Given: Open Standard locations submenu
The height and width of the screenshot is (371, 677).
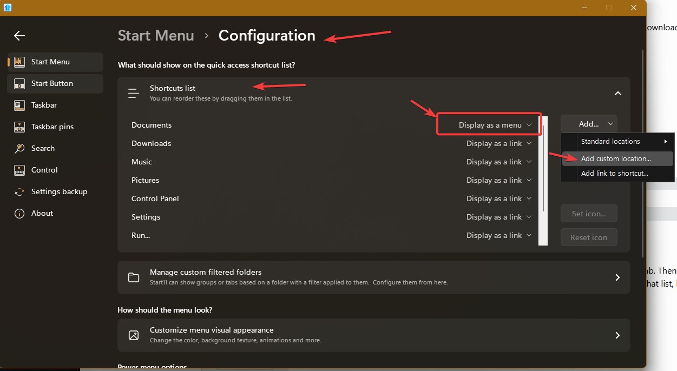Looking at the screenshot, I should (x=618, y=142).
